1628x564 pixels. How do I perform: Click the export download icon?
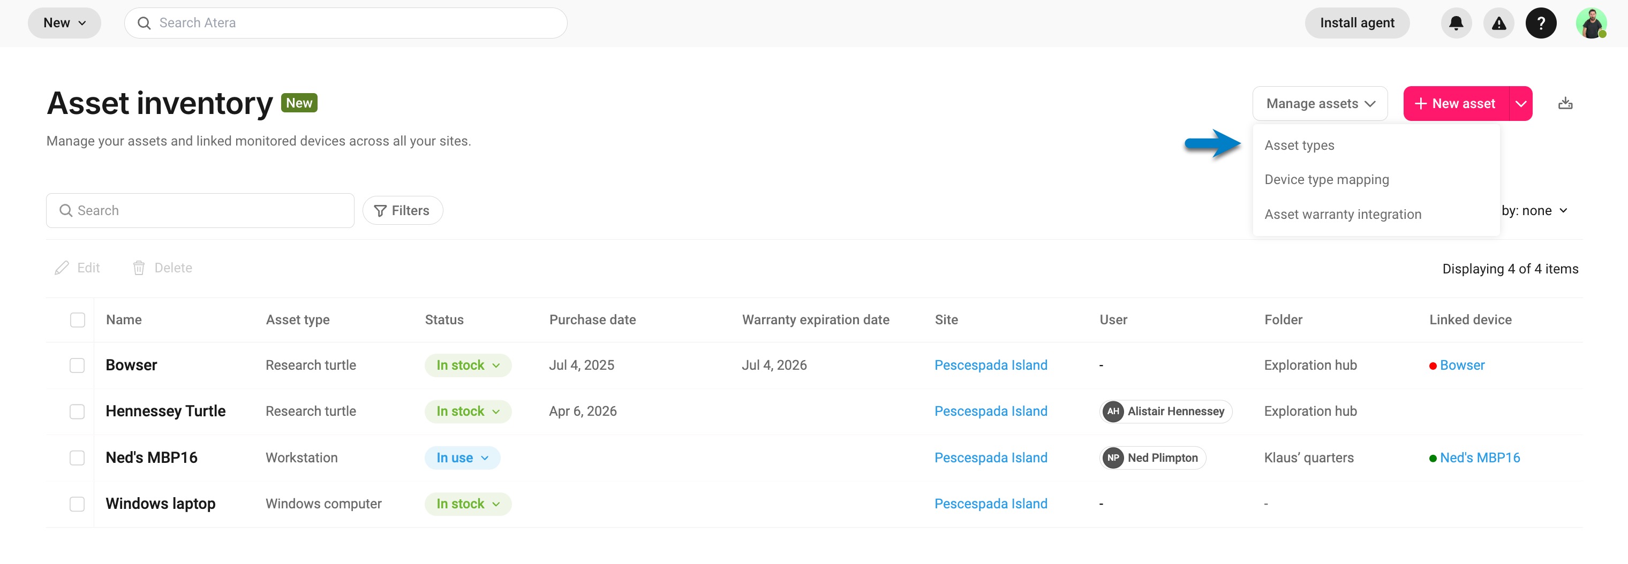tap(1565, 104)
